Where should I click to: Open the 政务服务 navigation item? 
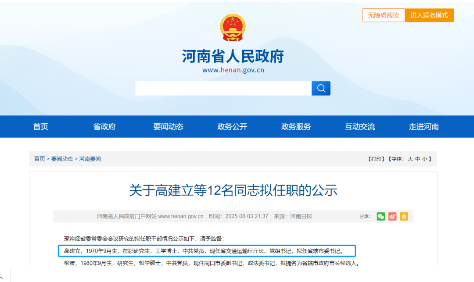click(296, 127)
